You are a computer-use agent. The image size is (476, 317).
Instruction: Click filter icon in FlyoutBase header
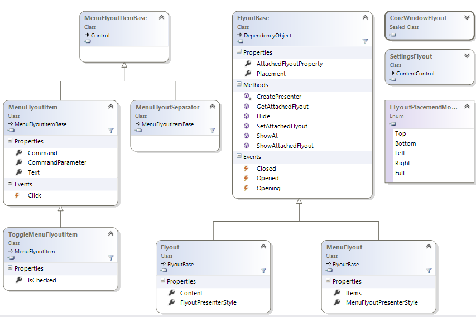click(365, 42)
